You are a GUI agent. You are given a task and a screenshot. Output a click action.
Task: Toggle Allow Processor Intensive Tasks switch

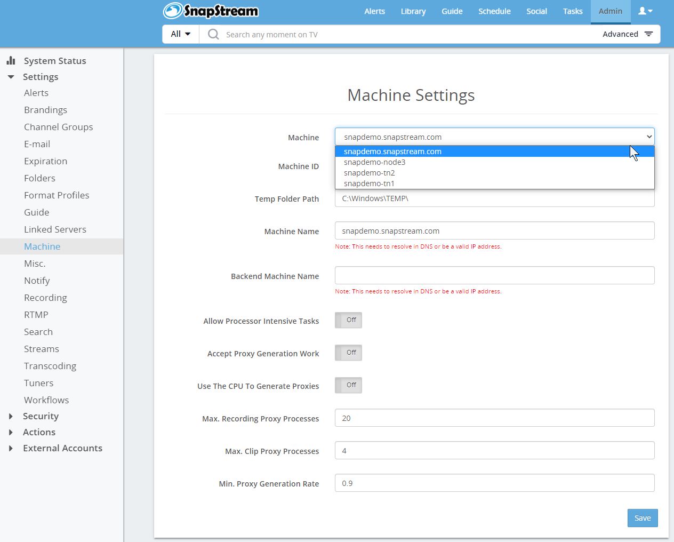click(x=348, y=320)
